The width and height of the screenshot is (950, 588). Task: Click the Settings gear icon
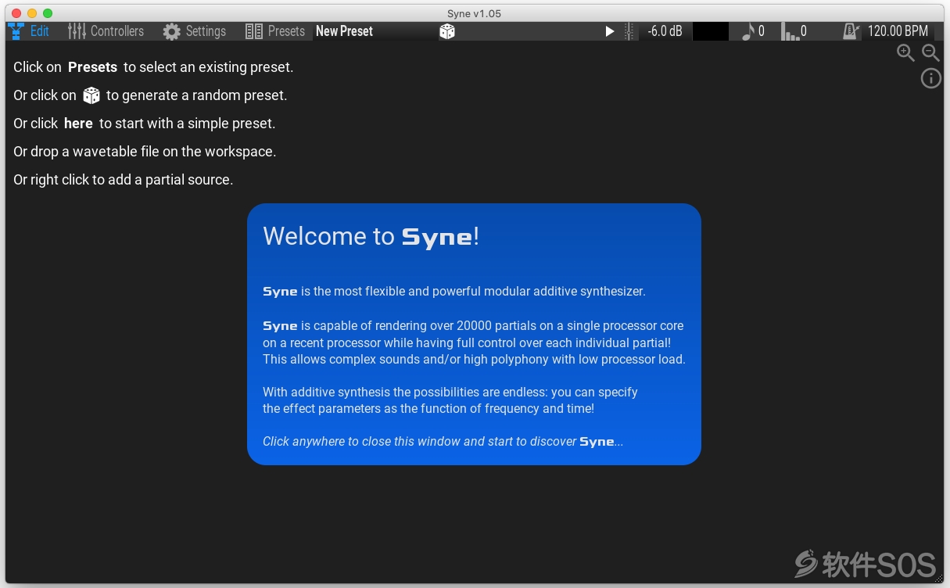pyautogui.click(x=171, y=31)
